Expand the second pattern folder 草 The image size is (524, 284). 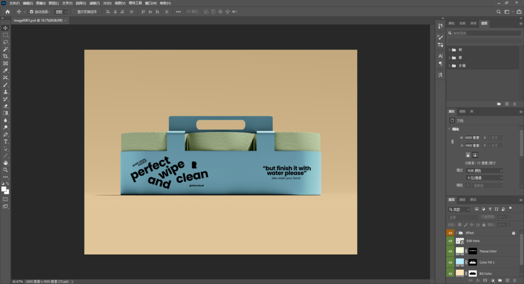[x=449, y=58]
